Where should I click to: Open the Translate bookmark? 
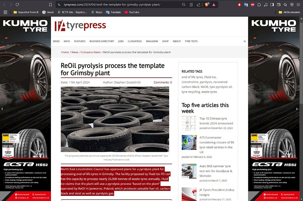point(114,12)
